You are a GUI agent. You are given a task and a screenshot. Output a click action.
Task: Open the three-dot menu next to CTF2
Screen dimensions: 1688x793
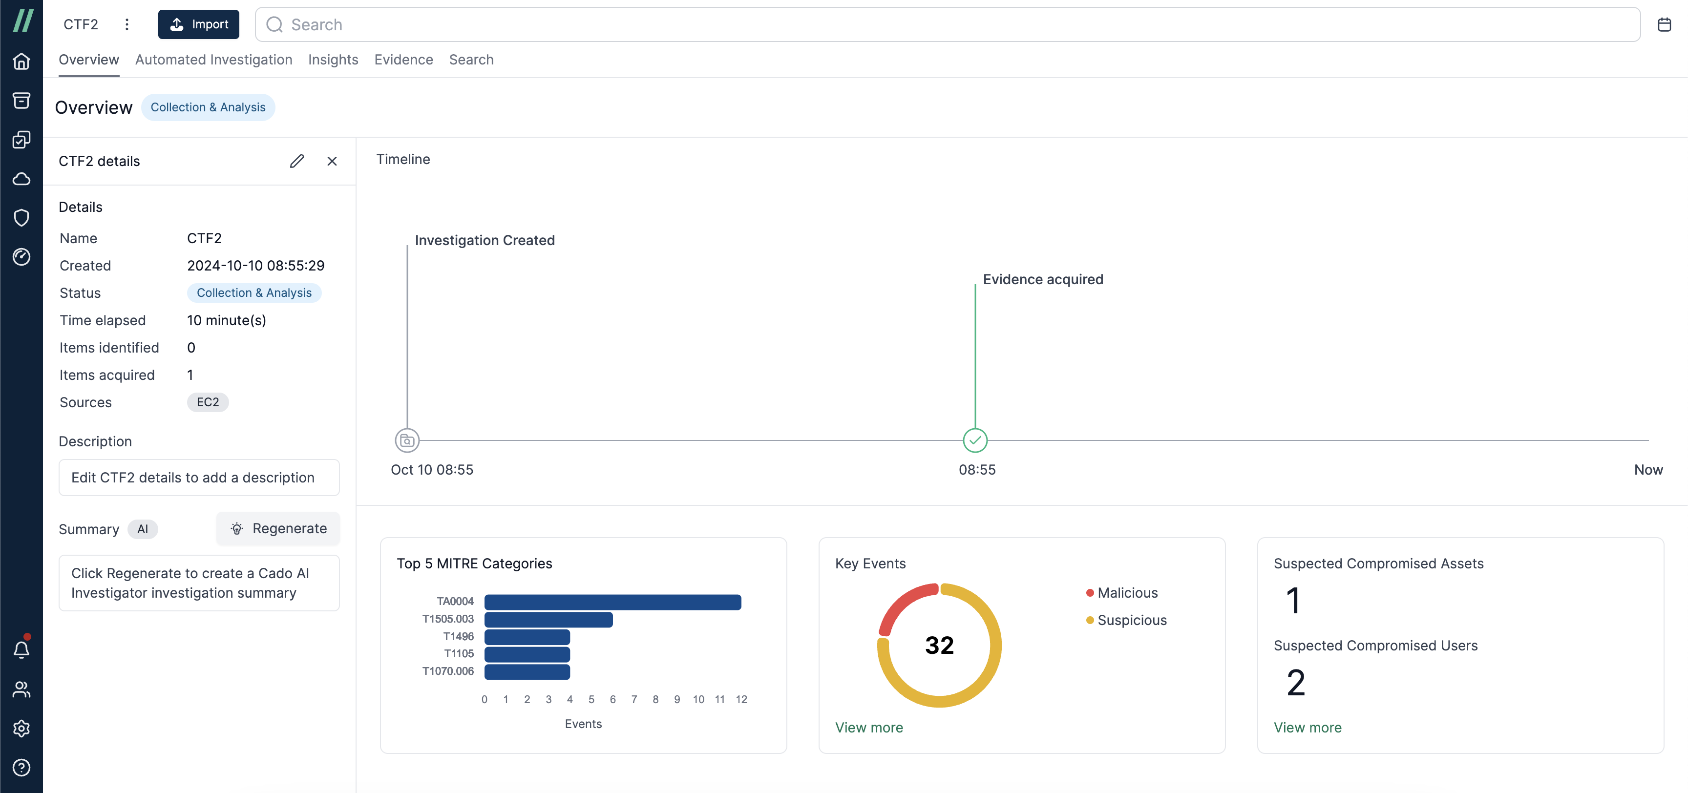coord(127,24)
